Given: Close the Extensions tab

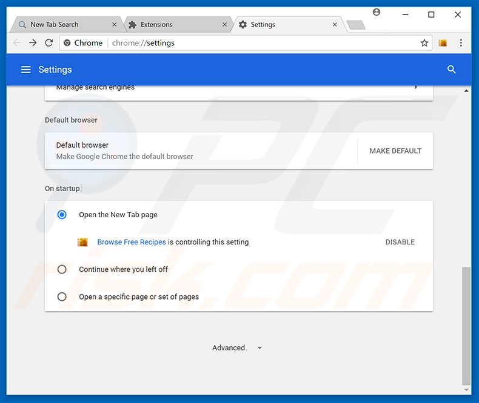Looking at the screenshot, I should tap(224, 25).
